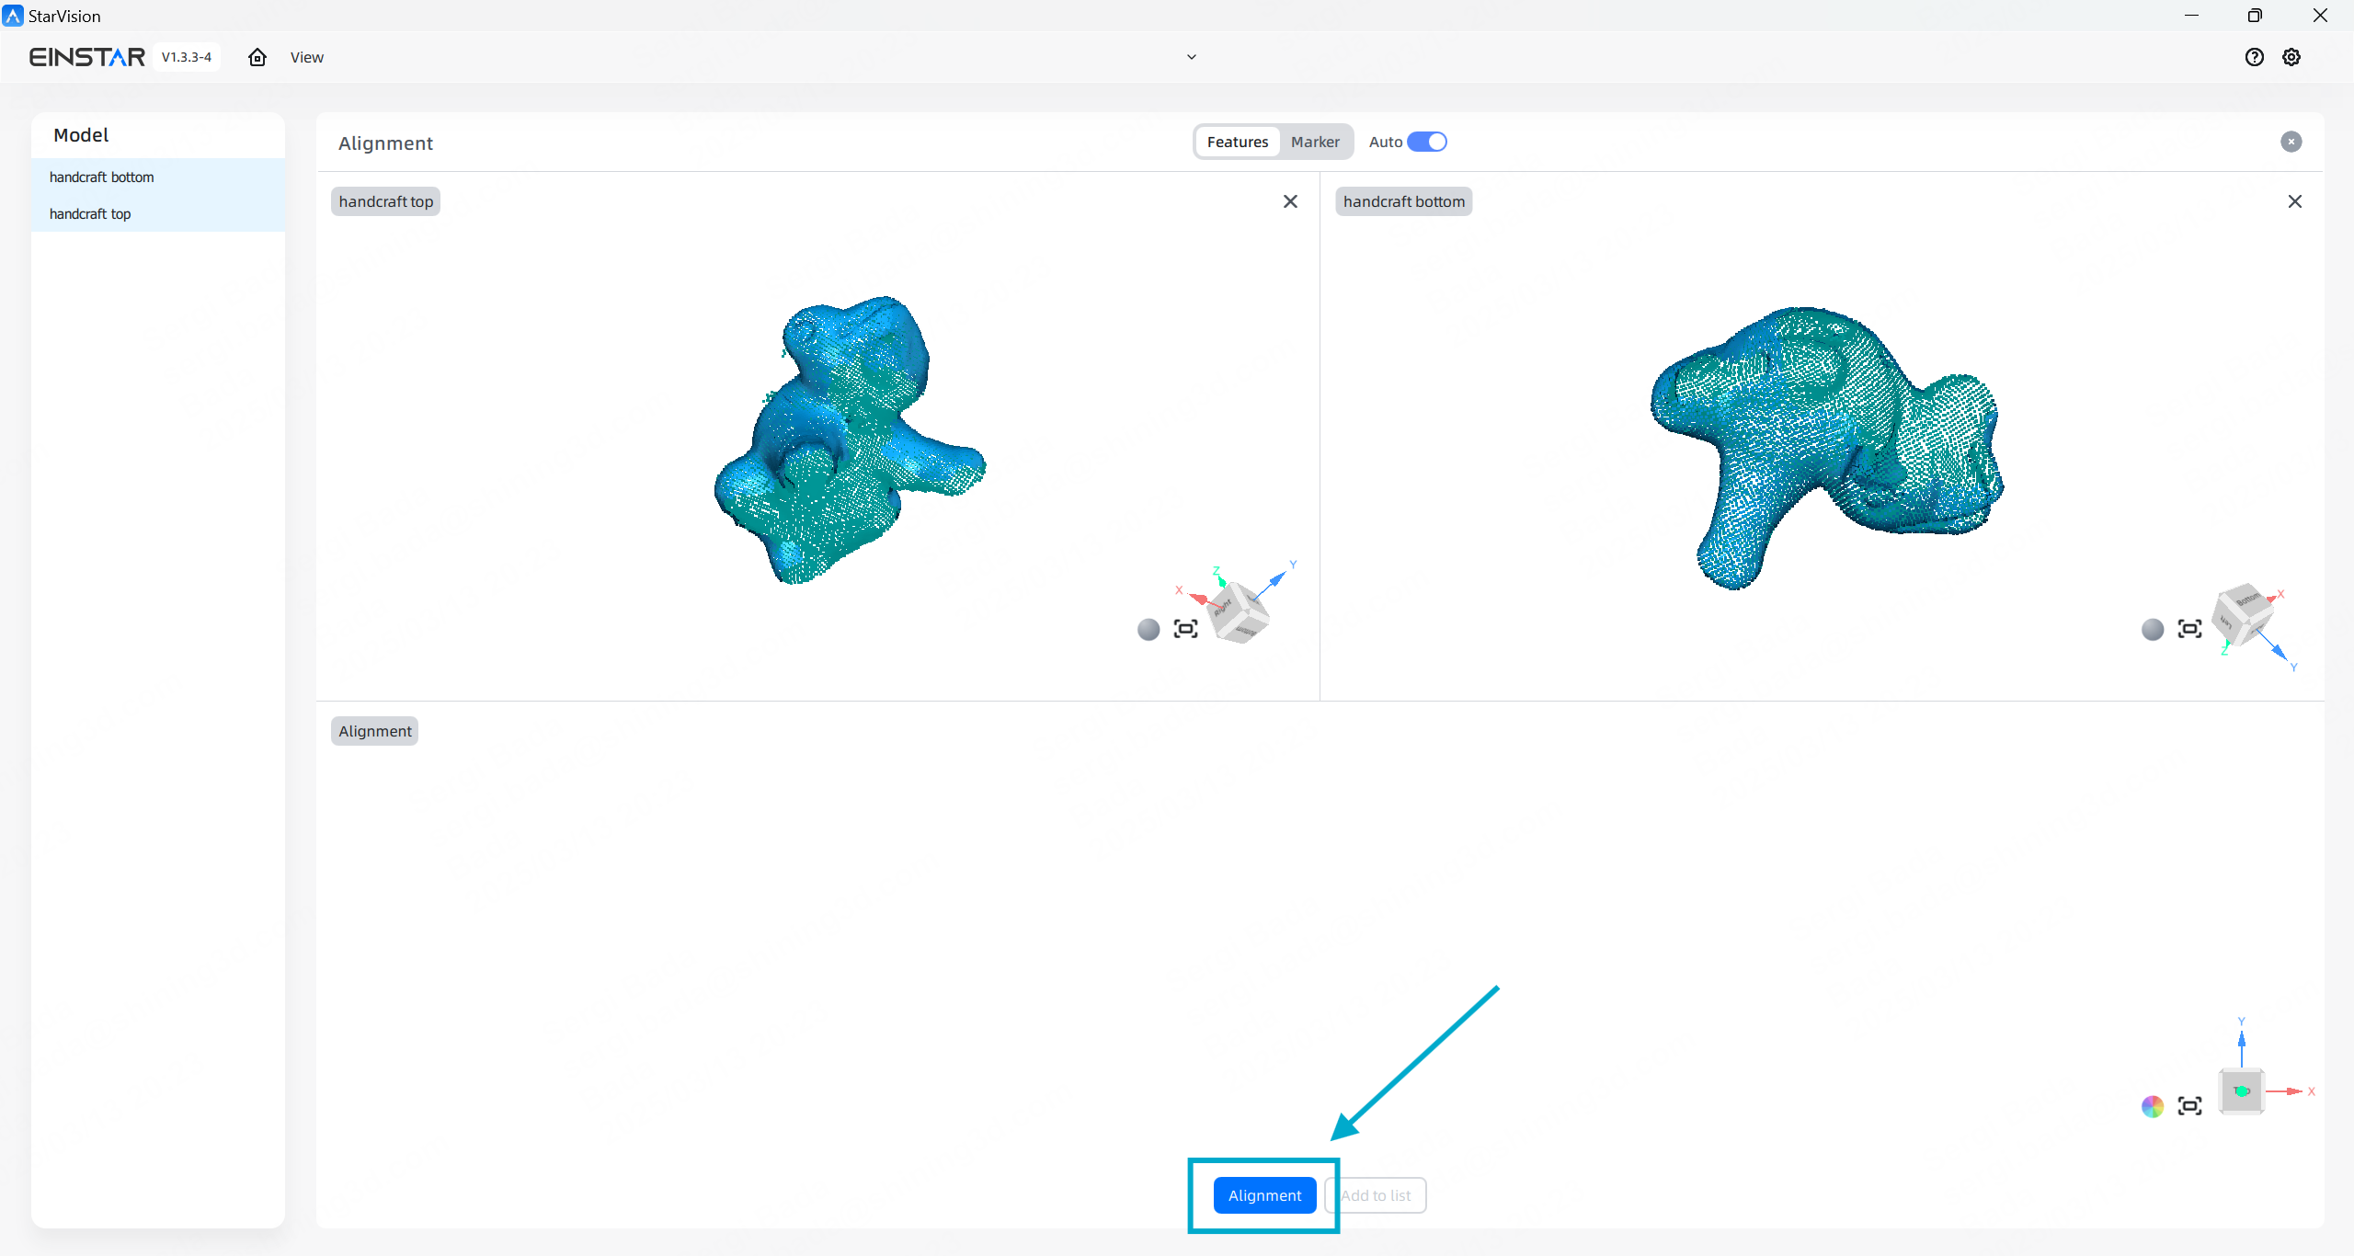
Task: Expand the top-center dropdown chevron
Action: tap(1192, 57)
